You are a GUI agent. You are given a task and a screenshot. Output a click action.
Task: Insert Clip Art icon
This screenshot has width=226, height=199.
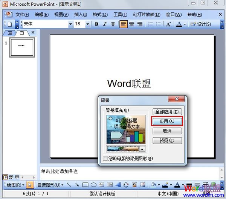click(134, 185)
